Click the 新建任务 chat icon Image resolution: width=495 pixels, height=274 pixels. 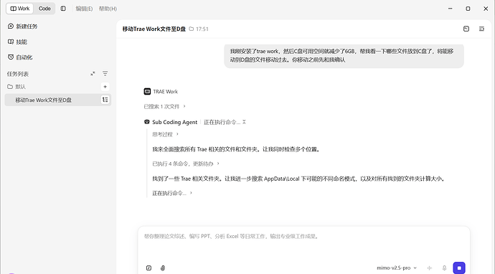pos(11,27)
